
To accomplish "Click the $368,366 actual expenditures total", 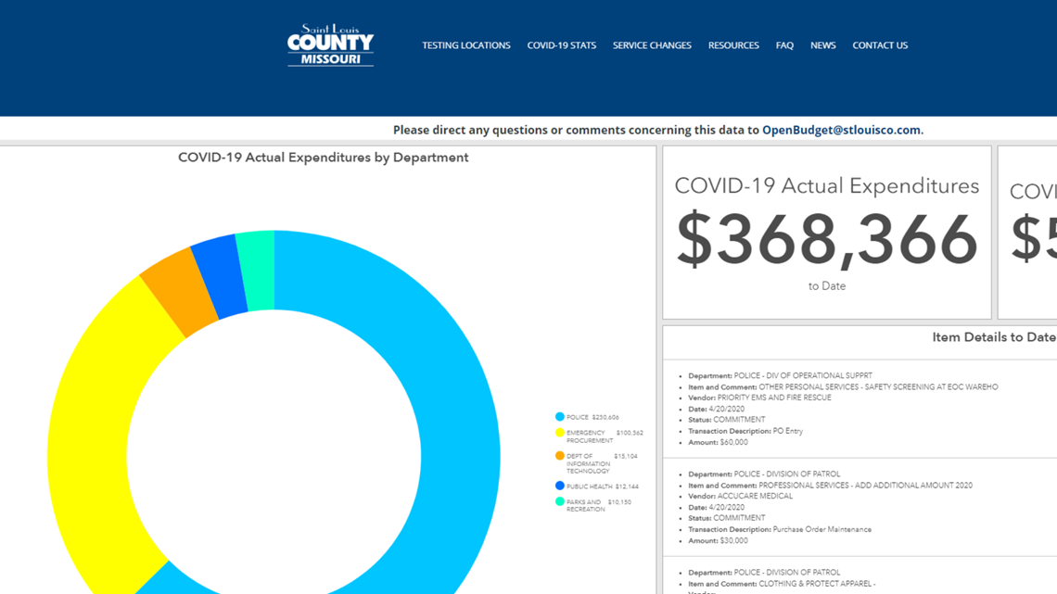I will click(826, 240).
